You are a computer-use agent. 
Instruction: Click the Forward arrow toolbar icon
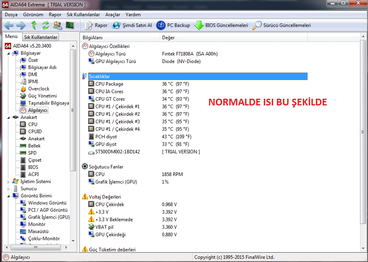(21, 25)
